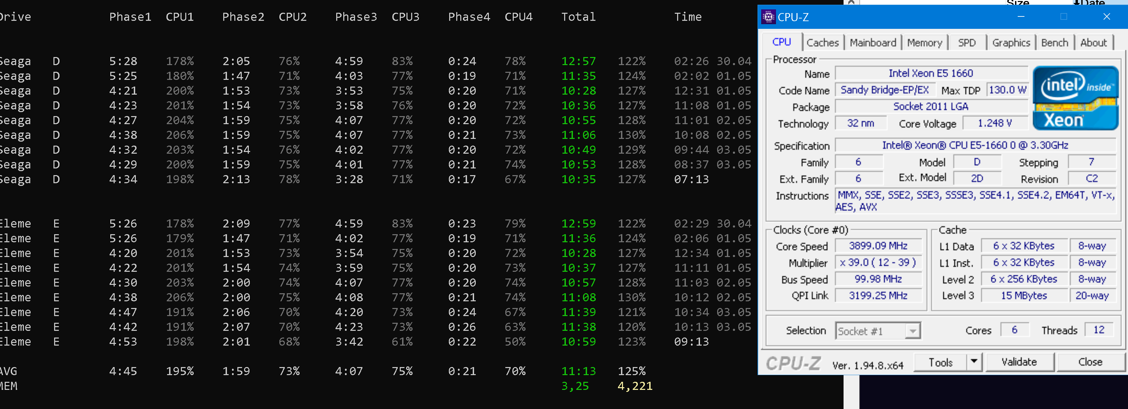Click the Cores value 6
The image size is (1128, 409).
click(1014, 329)
